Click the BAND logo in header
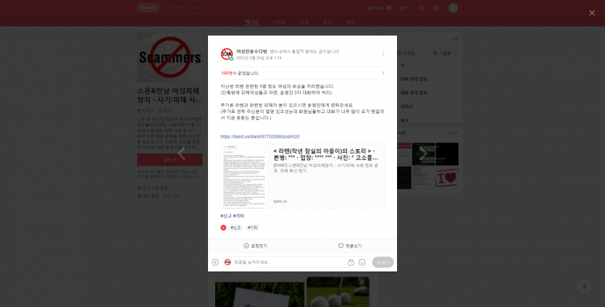 point(148,8)
